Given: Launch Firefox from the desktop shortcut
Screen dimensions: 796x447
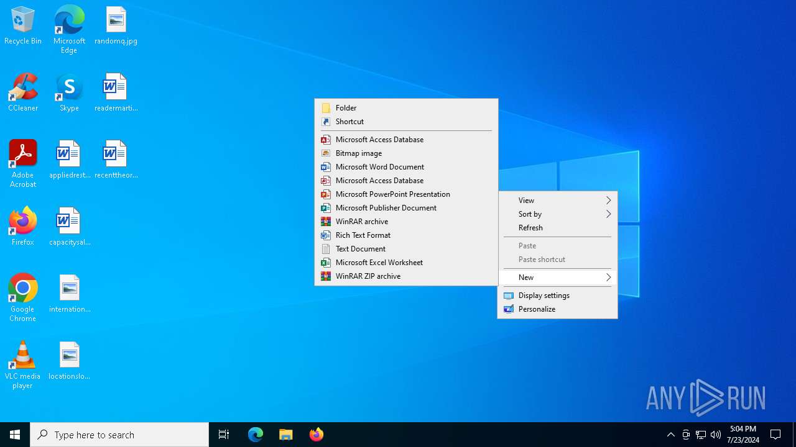Looking at the screenshot, I should [x=23, y=227].
